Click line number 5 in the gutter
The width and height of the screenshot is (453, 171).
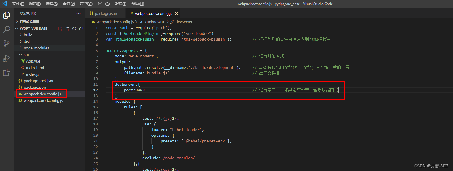pos(96,50)
